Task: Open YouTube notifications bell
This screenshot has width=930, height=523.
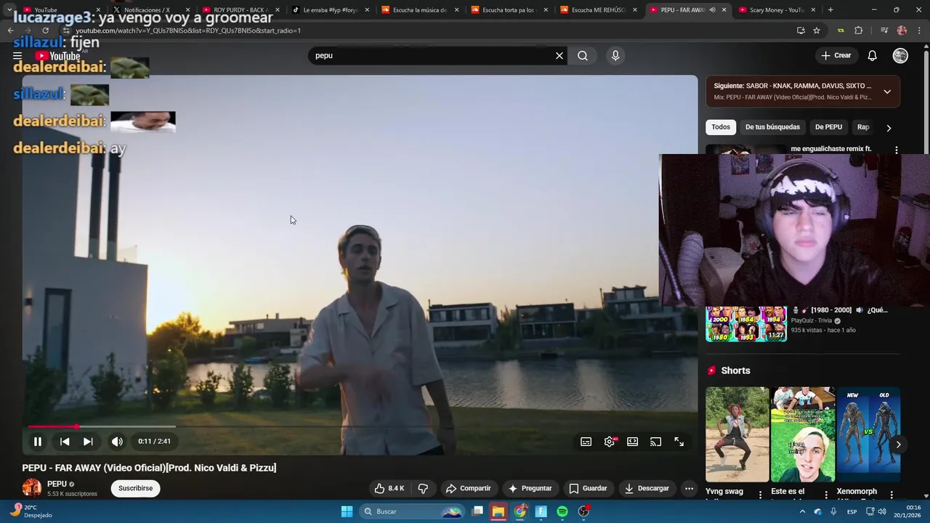Action: tap(873, 56)
